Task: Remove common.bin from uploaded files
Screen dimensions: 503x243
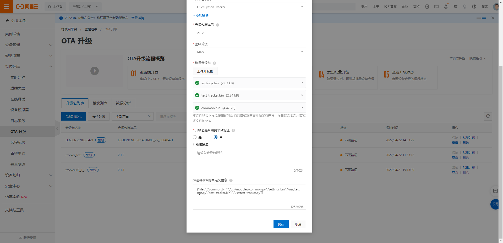Action: click(302, 108)
